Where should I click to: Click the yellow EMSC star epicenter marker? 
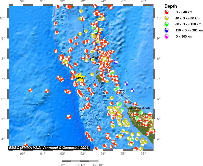point(80,77)
